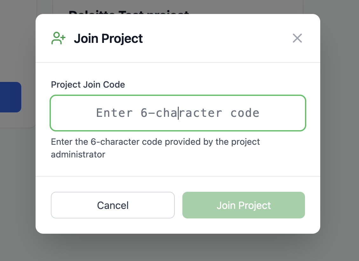Click the dimmed backdrop below the dialog
Viewport: 359px width, 261px height.
pos(178,248)
